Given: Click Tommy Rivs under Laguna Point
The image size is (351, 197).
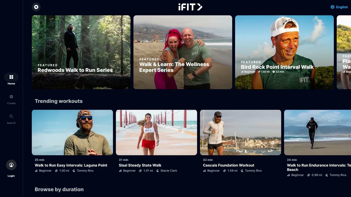Looking at the screenshot, I should 85,171.
